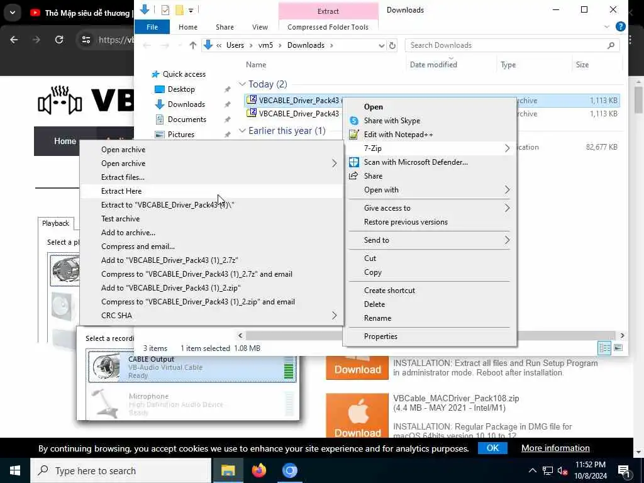Open Desktop in Quick access
The width and height of the screenshot is (644, 483).
(x=181, y=89)
